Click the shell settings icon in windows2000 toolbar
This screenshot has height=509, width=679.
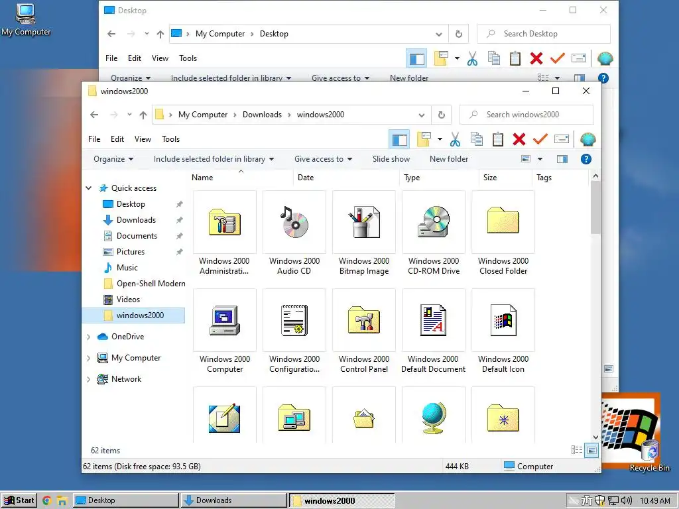(x=587, y=139)
